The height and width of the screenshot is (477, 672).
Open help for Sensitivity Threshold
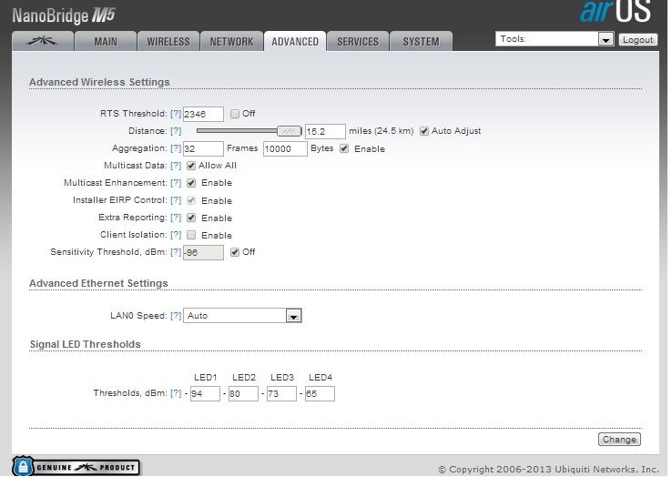(x=176, y=252)
